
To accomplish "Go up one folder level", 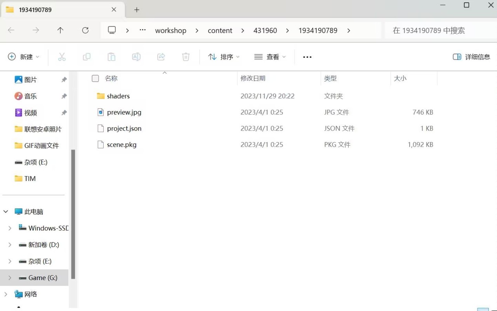I will click(60, 30).
